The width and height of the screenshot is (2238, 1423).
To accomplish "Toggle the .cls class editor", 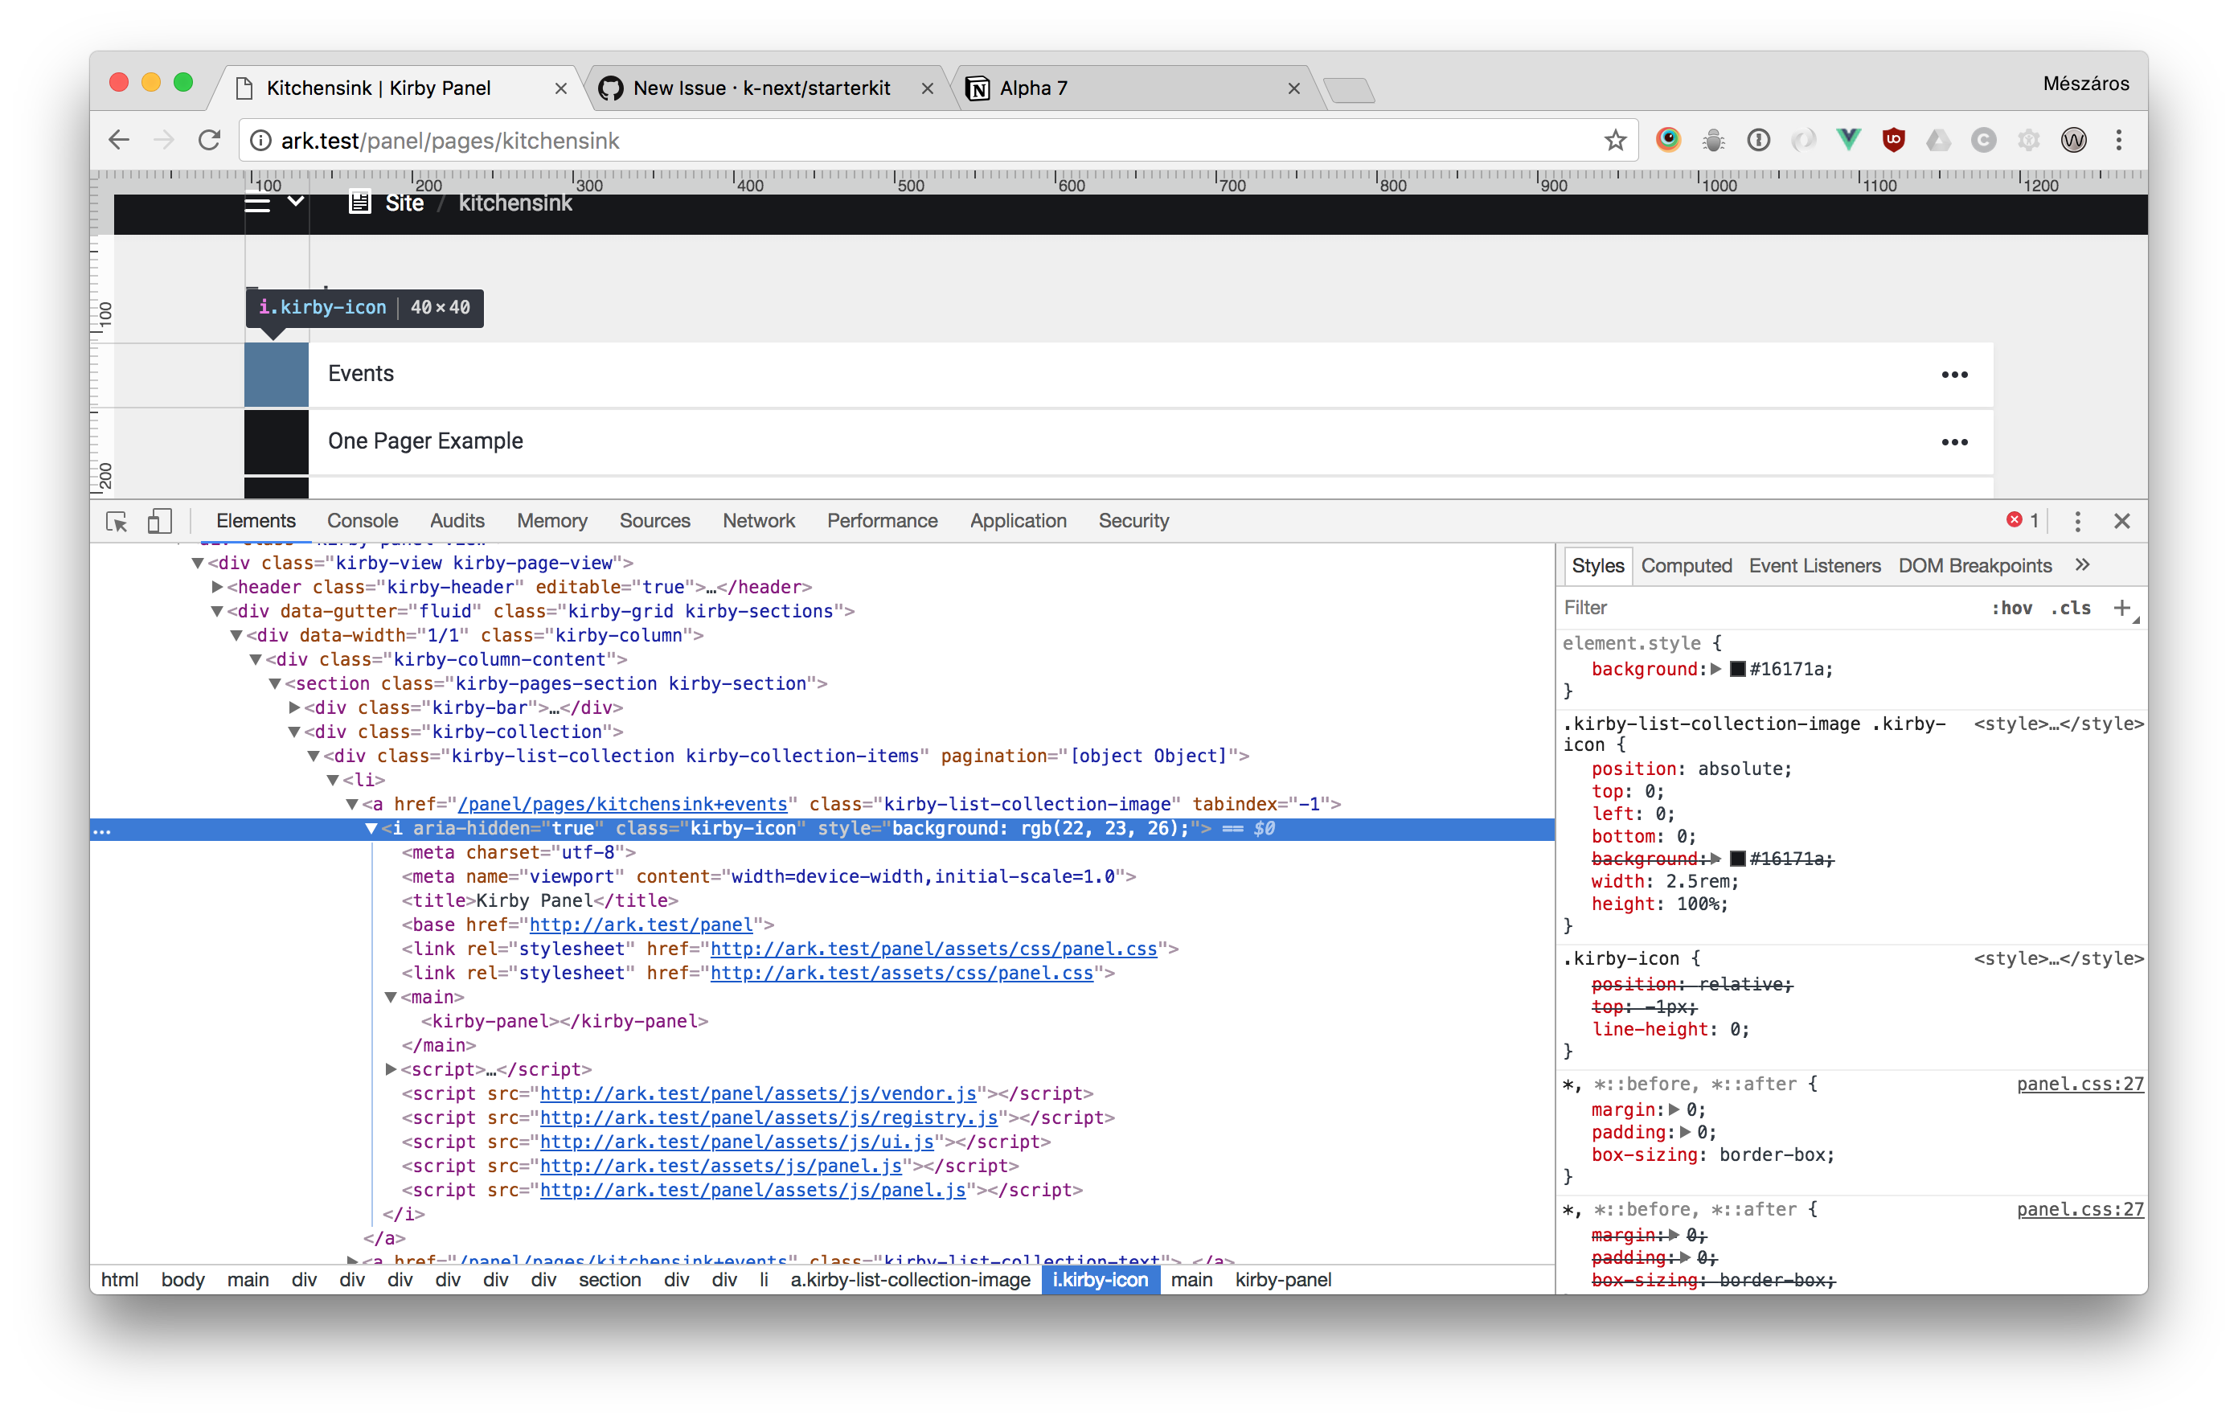I will click(2071, 607).
